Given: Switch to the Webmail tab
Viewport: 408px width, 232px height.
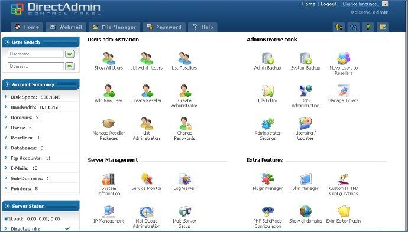Looking at the screenshot, I should click(66, 27).
